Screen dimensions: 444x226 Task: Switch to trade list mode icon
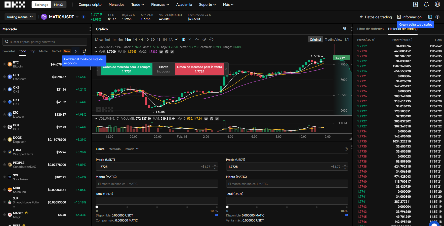(x=84, y=51)
